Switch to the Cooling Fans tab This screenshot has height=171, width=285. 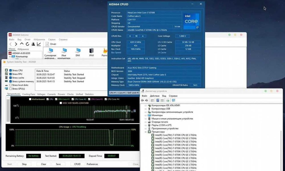(28, 94)
